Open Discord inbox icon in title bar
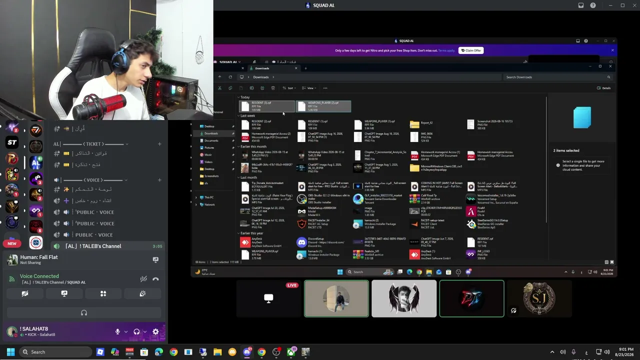The image size is (640, 360). 581,5
